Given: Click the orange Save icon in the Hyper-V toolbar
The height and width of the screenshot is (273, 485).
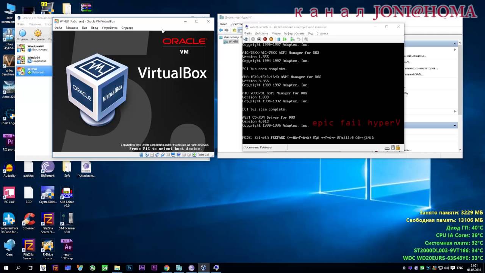Looking at the screenshot, I should (271, 39).
